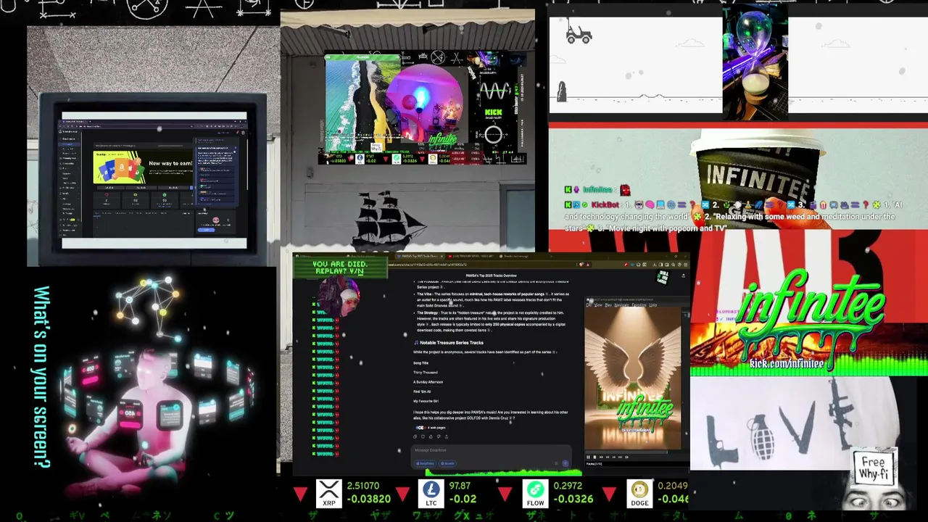Click the green FLOW coin icon
928x522 pixels.
(535, 492)
